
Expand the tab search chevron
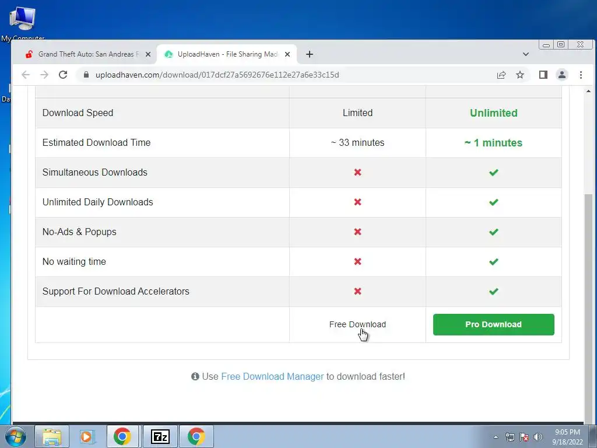(x=526, y=54)
